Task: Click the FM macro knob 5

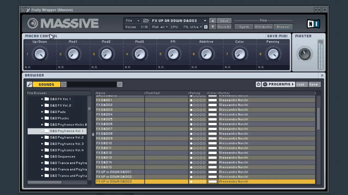Action: pos(173,54)
